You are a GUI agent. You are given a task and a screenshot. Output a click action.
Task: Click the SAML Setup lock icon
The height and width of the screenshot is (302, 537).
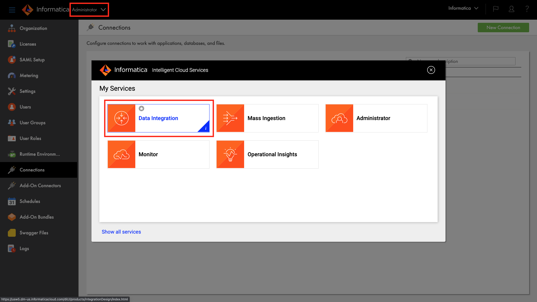12,60
